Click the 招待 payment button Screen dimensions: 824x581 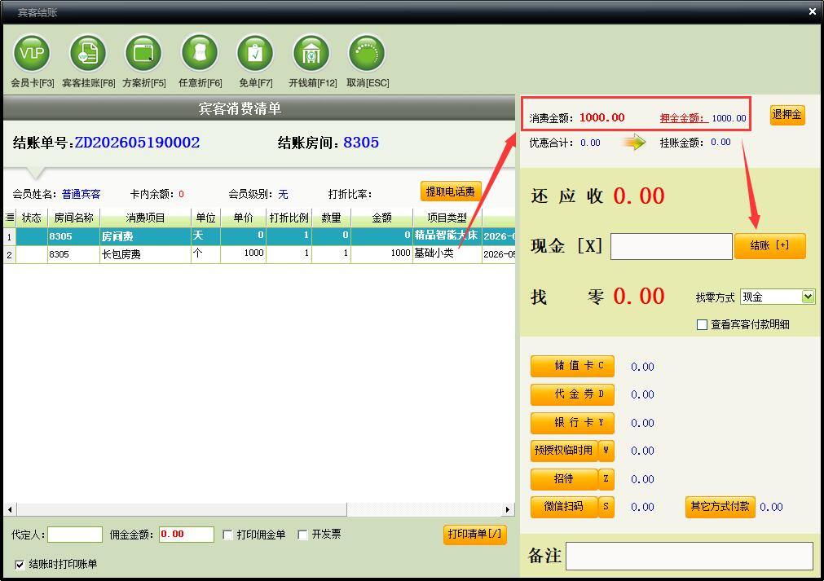[564, 479]
